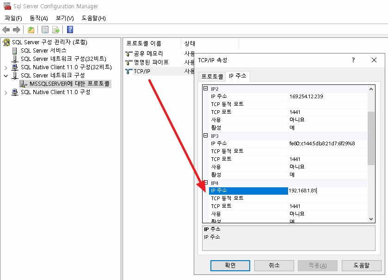Click the Properties toolbar icon
Viewport: 388px width, 280px height.
(45, 30)
